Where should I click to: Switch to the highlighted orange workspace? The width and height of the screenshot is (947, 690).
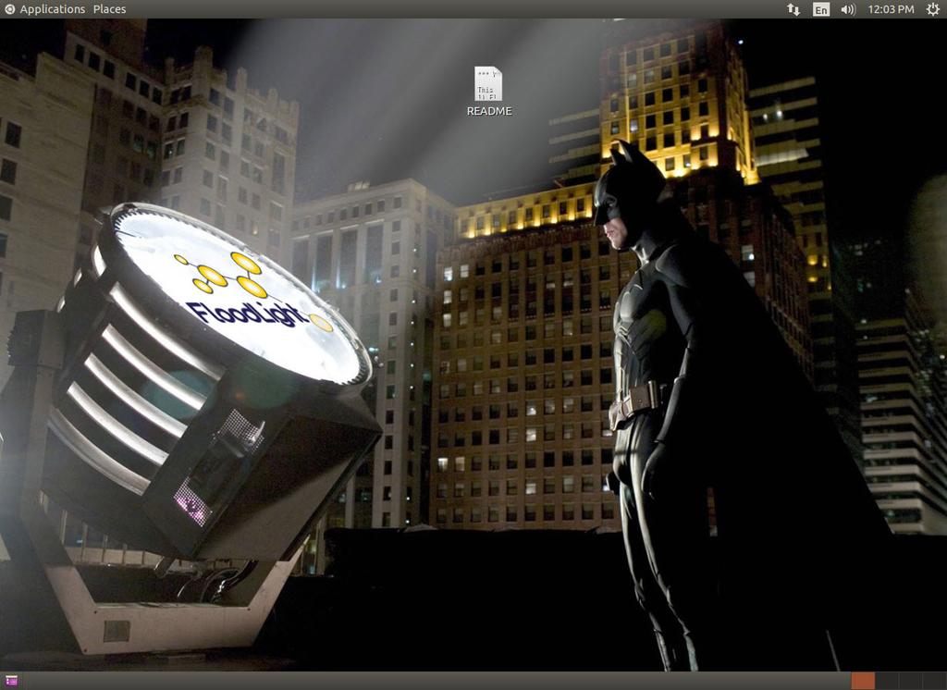(x=863, y=681)
